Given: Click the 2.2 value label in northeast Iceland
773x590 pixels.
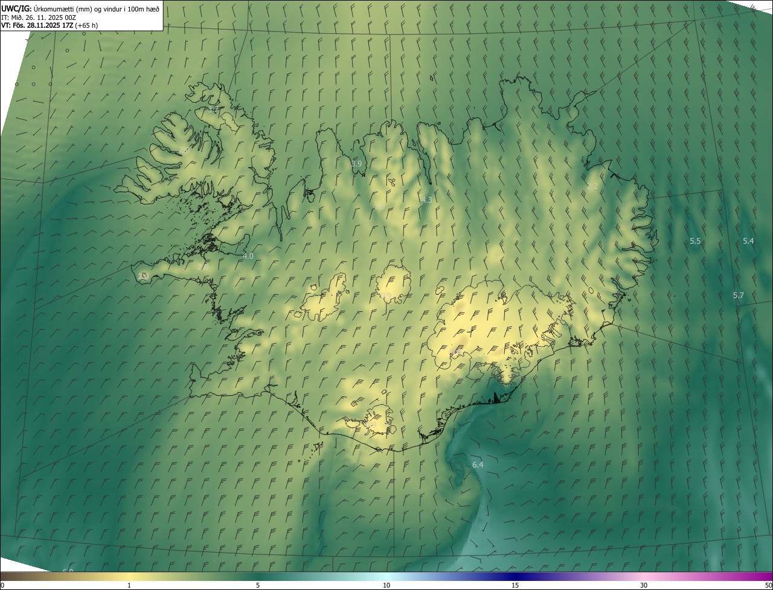Looking at the screenshot, I should coord(592,186).
